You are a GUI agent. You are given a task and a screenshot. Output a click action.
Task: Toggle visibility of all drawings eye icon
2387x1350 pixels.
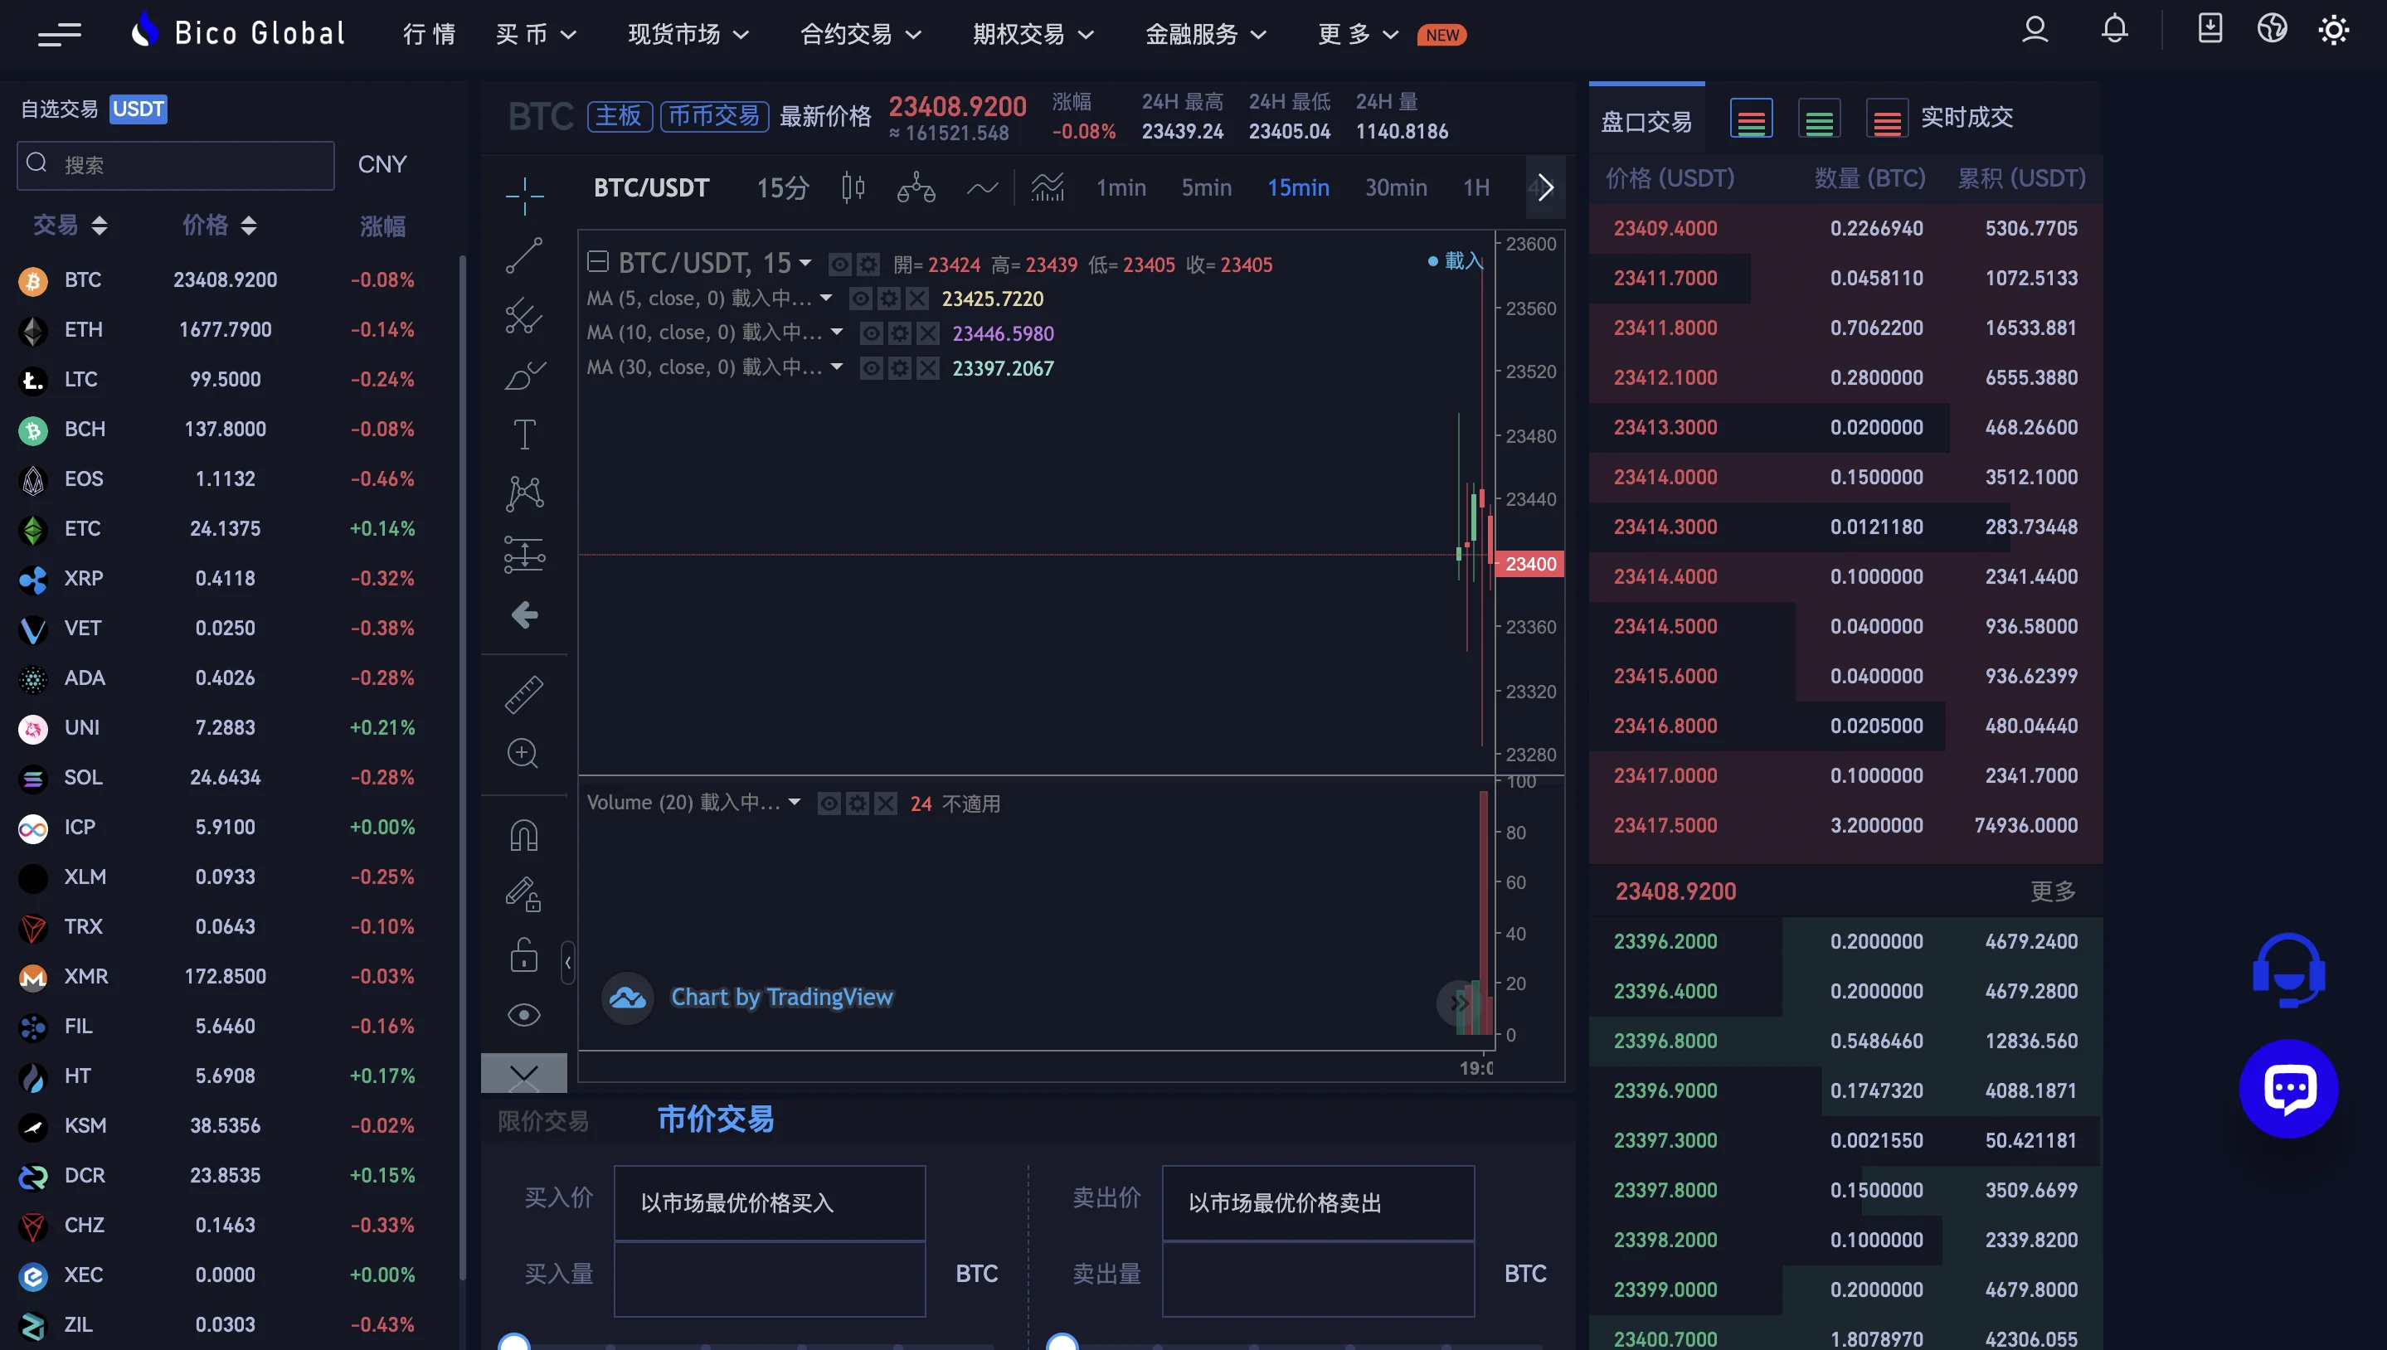tap(524, 1015)
